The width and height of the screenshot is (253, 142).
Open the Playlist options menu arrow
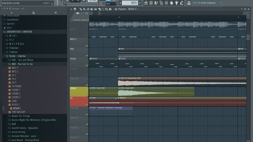click(x=71, y=9)
